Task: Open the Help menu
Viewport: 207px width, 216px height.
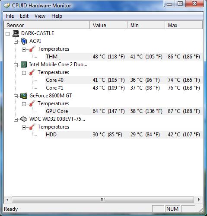Action: tap(57, 16)
